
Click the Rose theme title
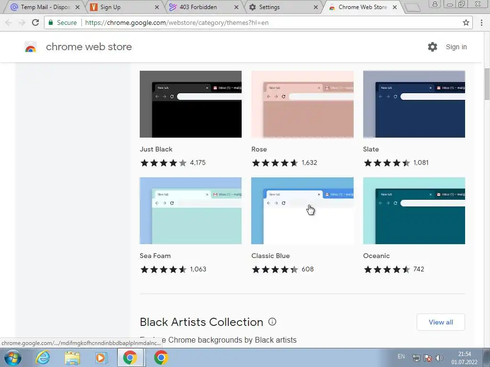[x=259, y=149]
